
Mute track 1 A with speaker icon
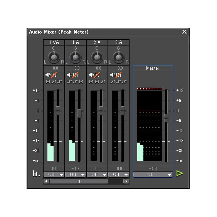tap(69, 75)
